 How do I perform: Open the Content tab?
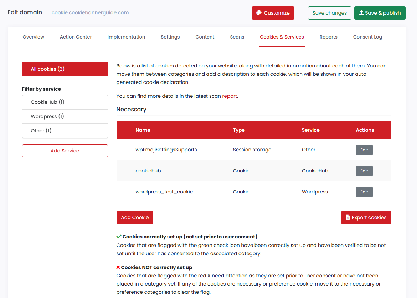coord(205,37)
